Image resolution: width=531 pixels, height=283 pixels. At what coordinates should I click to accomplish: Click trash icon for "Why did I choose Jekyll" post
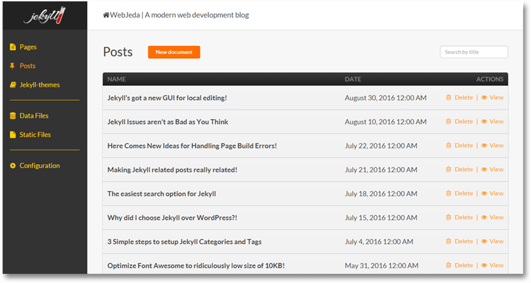[x=448, y=217]
